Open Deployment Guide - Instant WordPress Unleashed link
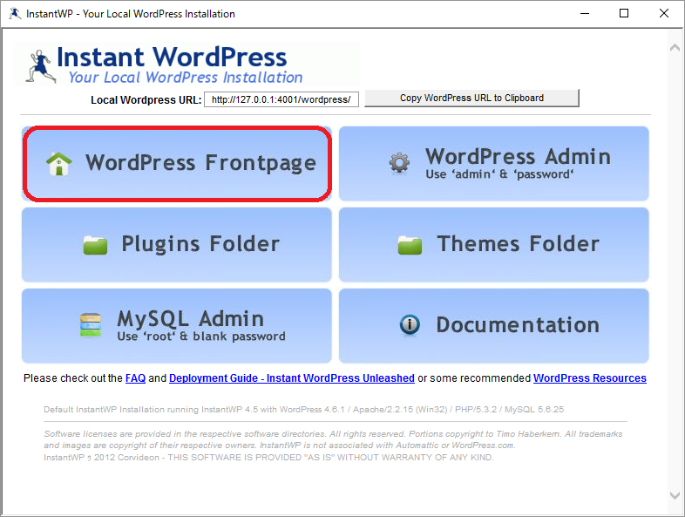Viewport: 685px width, 517px height. (x=292, y=378)
